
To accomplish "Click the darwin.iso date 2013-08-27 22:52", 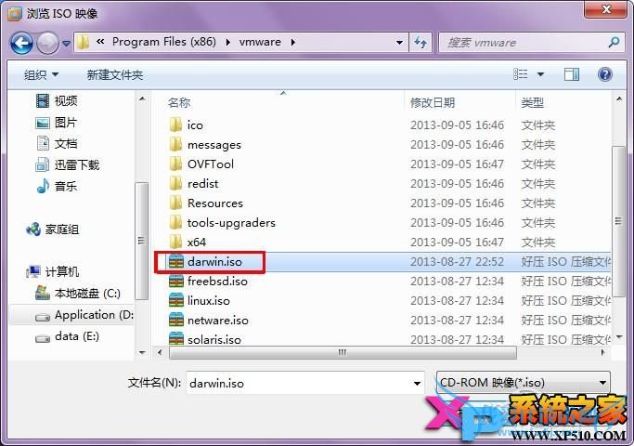I will [457, 262].
